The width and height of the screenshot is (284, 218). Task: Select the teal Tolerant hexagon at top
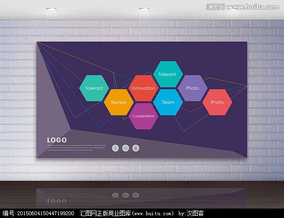(x=167, y=74)
